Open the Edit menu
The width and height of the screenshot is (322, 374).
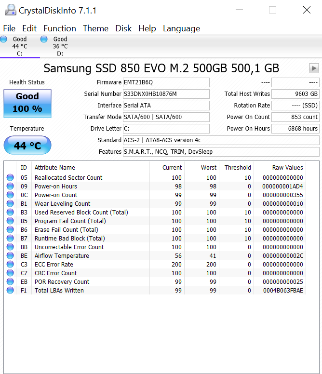[29, 28]
